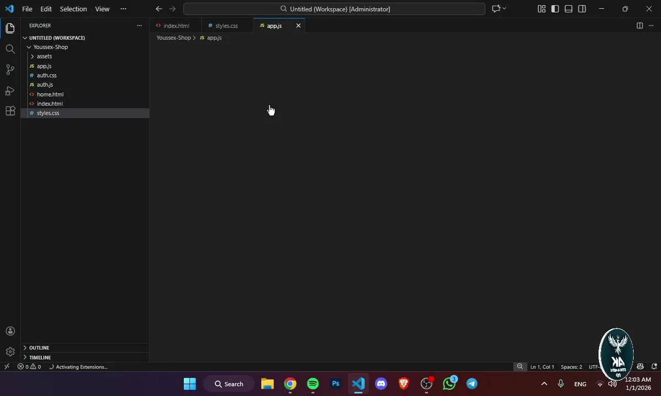Screen dimensions: 661x396
Task: Click Ln 1, Col 1 status item
Action: tap(542, 367)
